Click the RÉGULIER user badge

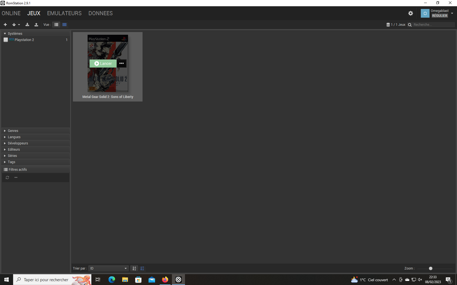[440, 16]
